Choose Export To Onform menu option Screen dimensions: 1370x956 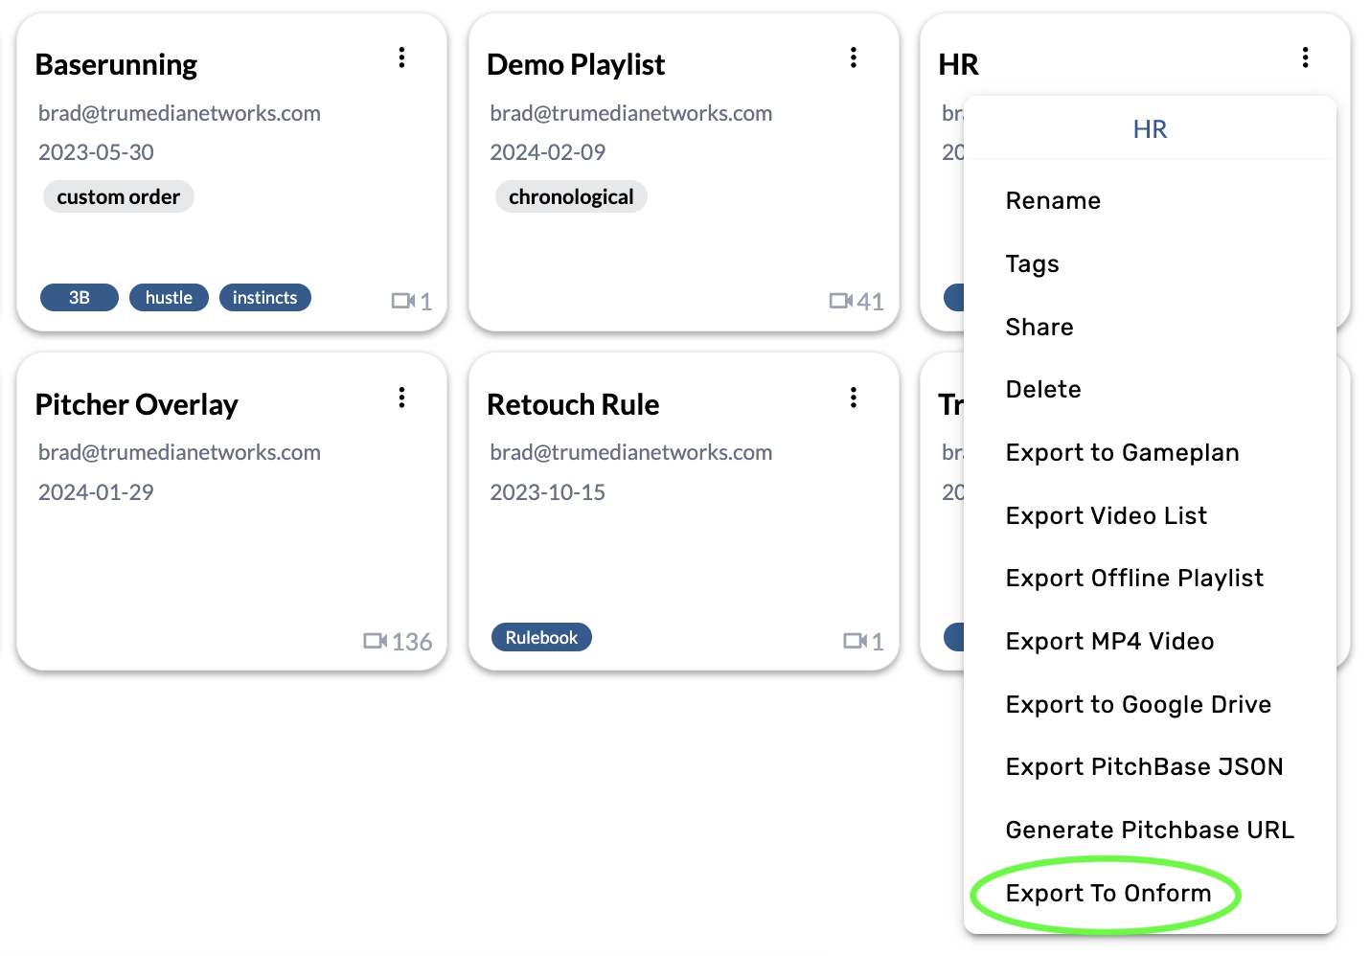coord(1107,894)
